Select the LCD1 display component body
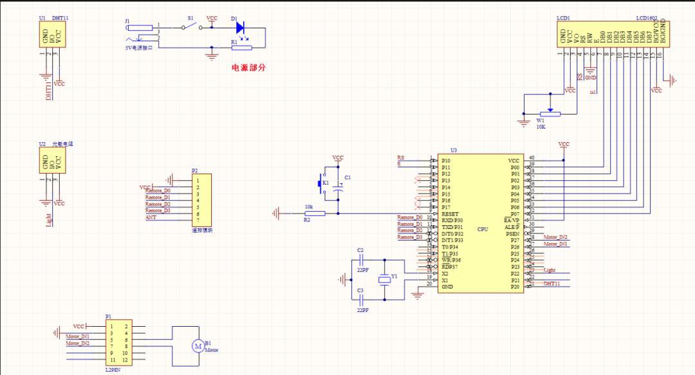Screen dimensions: 695x375 click(x=613, y=33)
